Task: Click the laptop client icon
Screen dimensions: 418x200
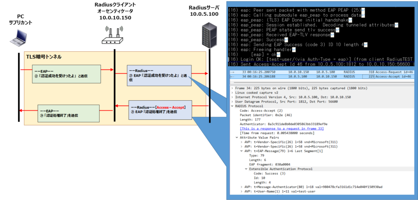Action: 19,37
